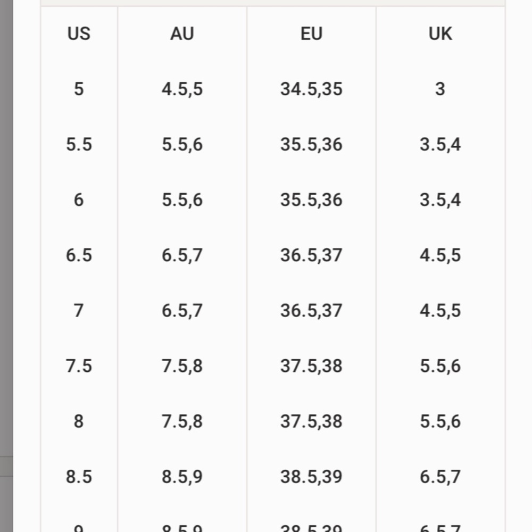532x532 pixels.
Task: Click the UK column header
Action: click(440, 34)
